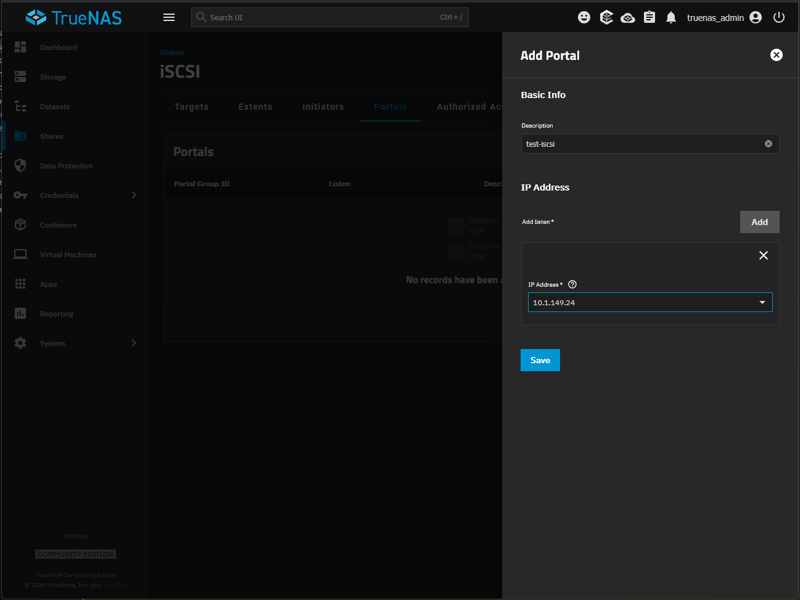Select the Portals tab

tap(390, 107)
